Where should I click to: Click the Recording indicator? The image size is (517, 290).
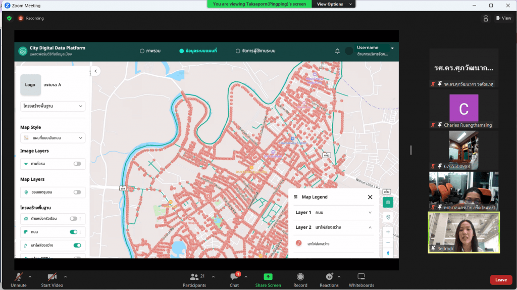tap(31, 18)
